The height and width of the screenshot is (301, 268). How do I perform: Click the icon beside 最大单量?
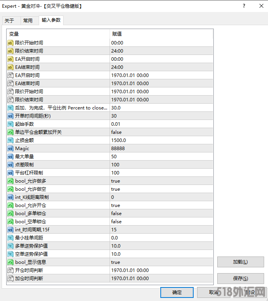pos(11,157)
